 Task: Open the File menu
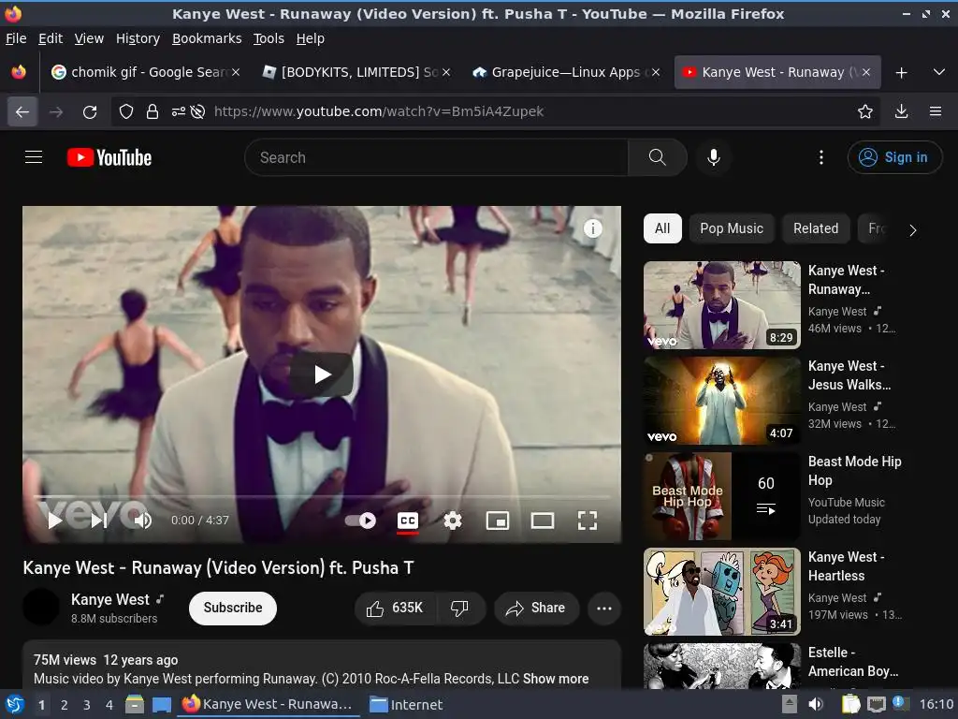tap(16, 38)
